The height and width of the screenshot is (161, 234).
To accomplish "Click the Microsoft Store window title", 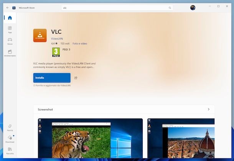I will point(26,8).
